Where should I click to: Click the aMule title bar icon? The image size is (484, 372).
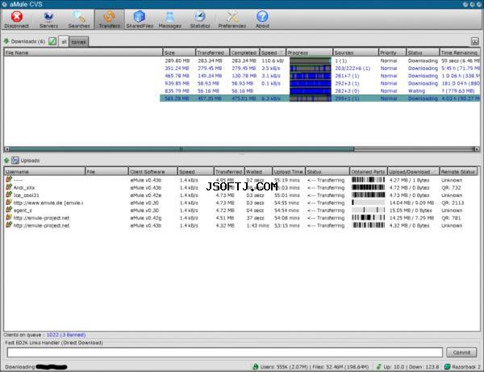coord(4,4)
